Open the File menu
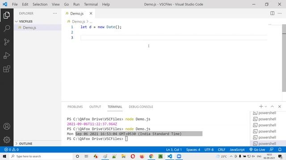The height and width of the screenshot is (160, 286). click(15, 4)
